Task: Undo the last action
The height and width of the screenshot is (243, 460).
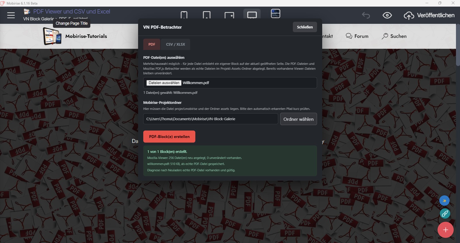Action: click(x=366, y=15)
